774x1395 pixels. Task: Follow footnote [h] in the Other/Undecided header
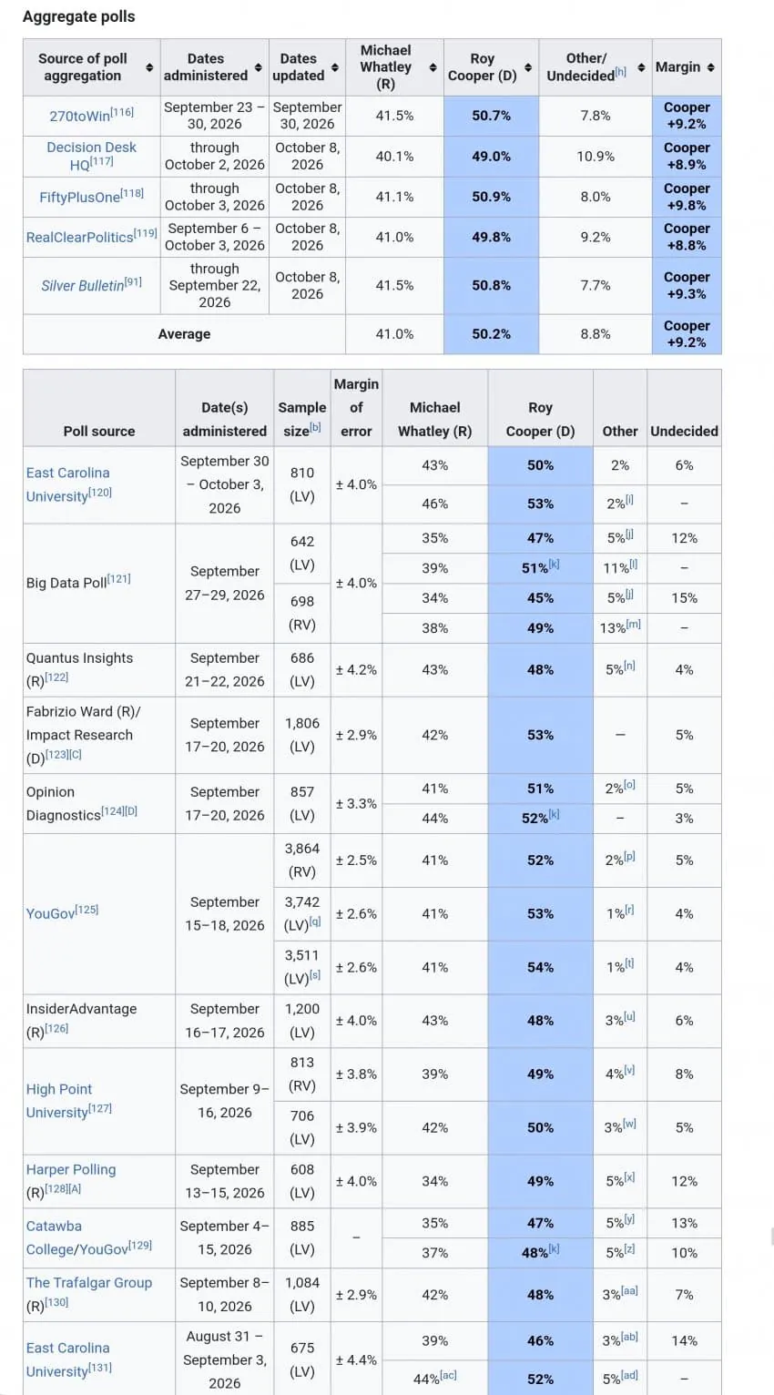click(620, 72)
